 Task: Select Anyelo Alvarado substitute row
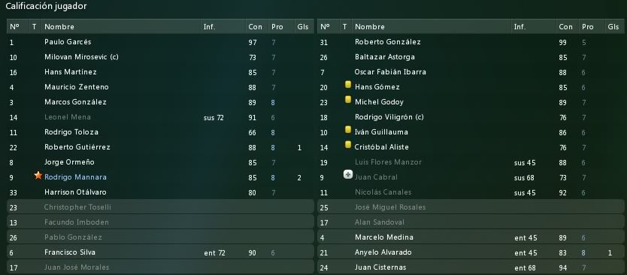tap(471, 252)
